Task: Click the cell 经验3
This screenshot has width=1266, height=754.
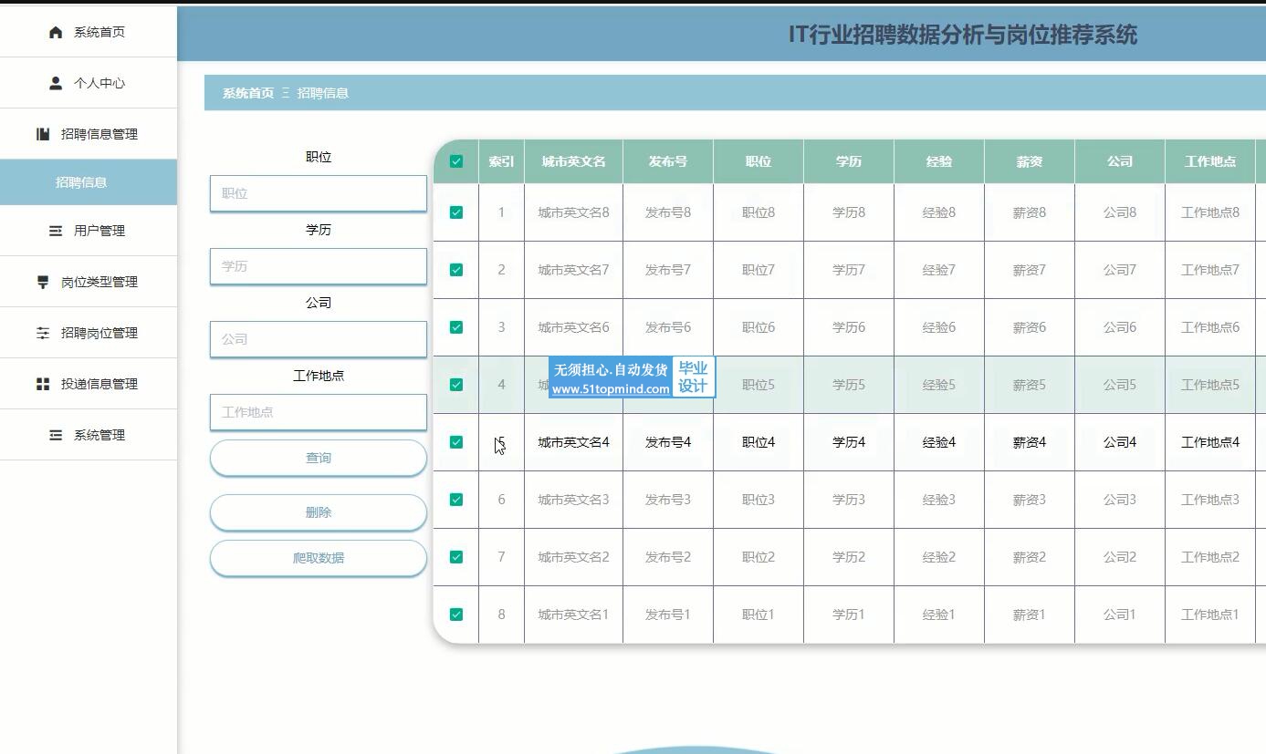Action: coord(939,500)
